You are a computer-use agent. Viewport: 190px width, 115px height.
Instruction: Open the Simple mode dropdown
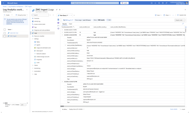tap(180, 20)
